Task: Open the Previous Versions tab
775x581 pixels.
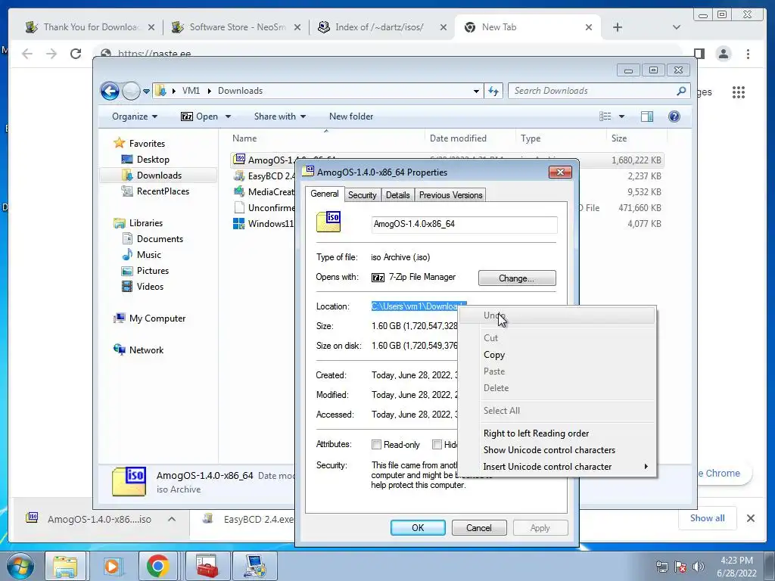Action: point(450,195)
